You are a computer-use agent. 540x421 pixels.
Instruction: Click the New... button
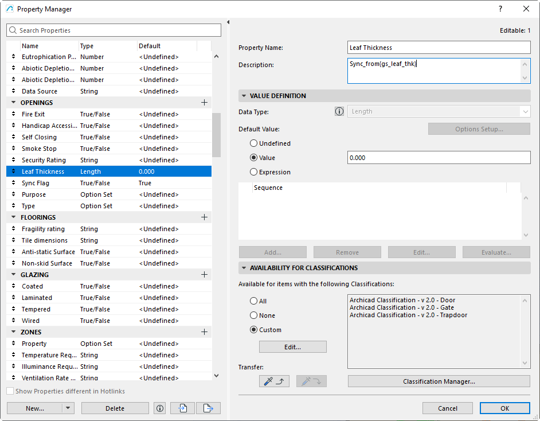coord(35,408)
